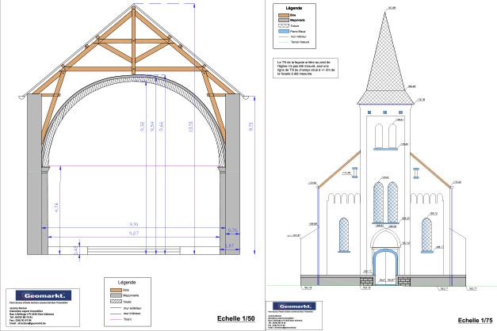Click the Geomarkt logo under the church facade
497x331 pixels.
292,306
